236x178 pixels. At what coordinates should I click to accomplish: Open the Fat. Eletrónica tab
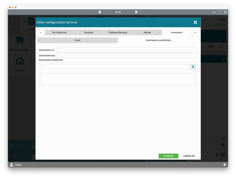click(x=59, y=32)
